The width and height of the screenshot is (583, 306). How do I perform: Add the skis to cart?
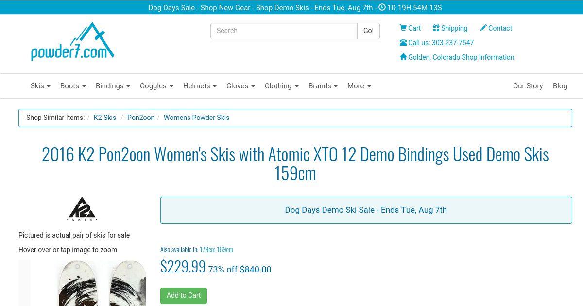coord(184,295)
